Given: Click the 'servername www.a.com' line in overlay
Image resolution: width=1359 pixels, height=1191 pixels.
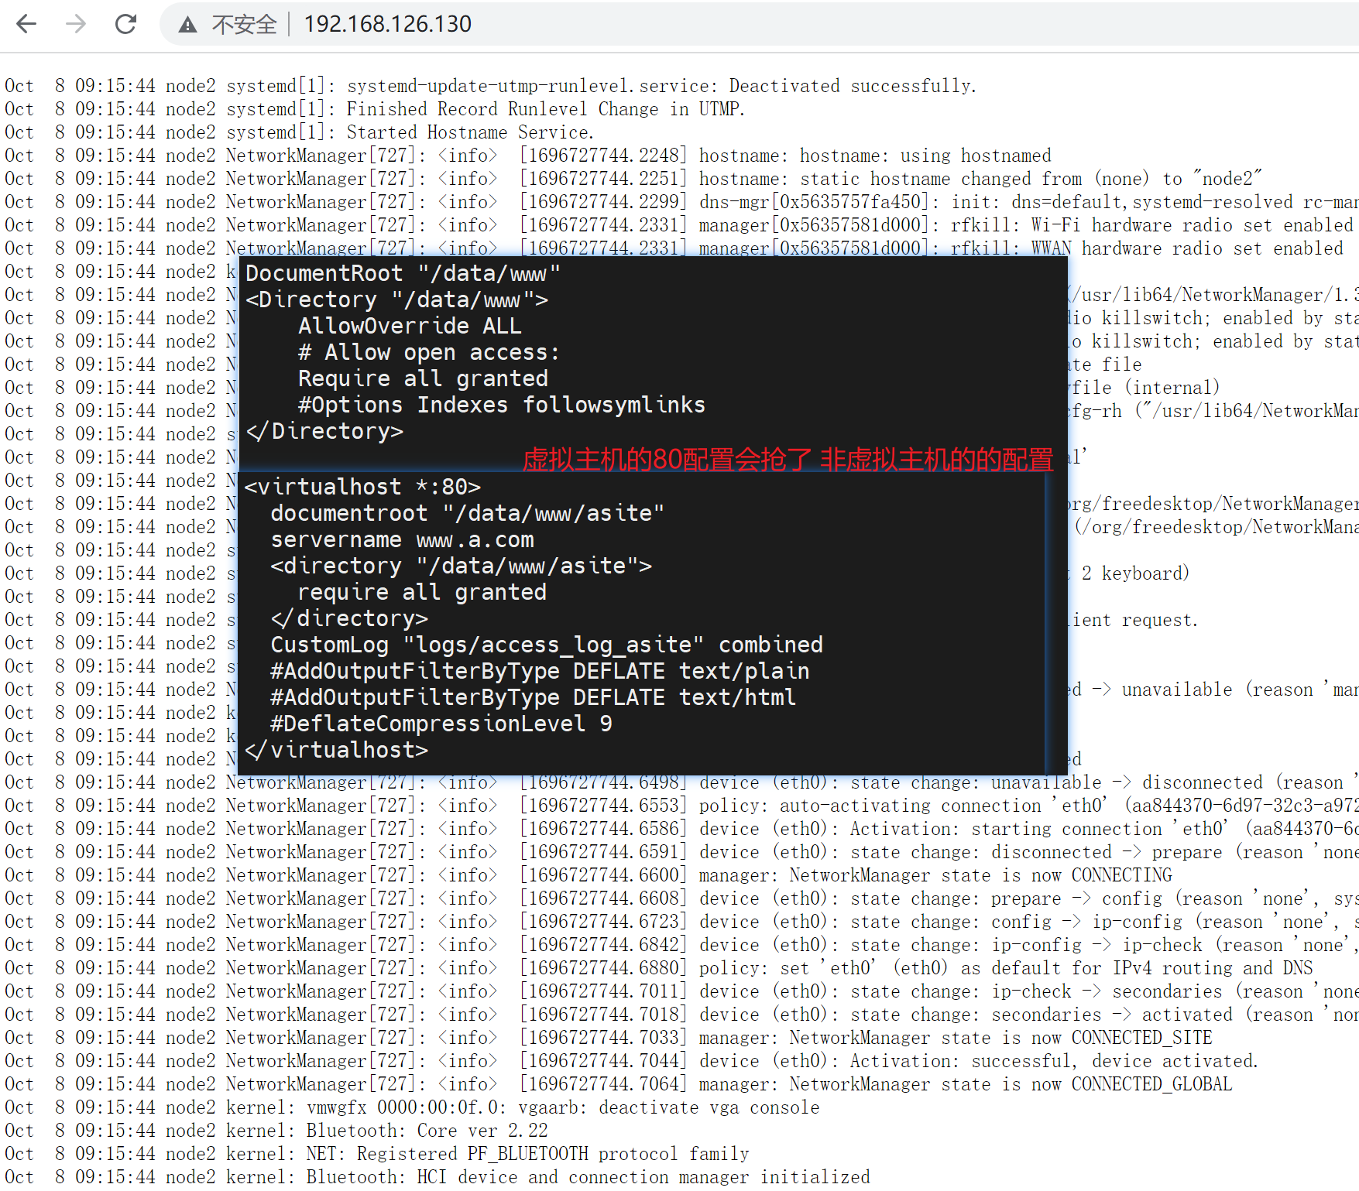Looking at the screenshot, I should (402, 539).
